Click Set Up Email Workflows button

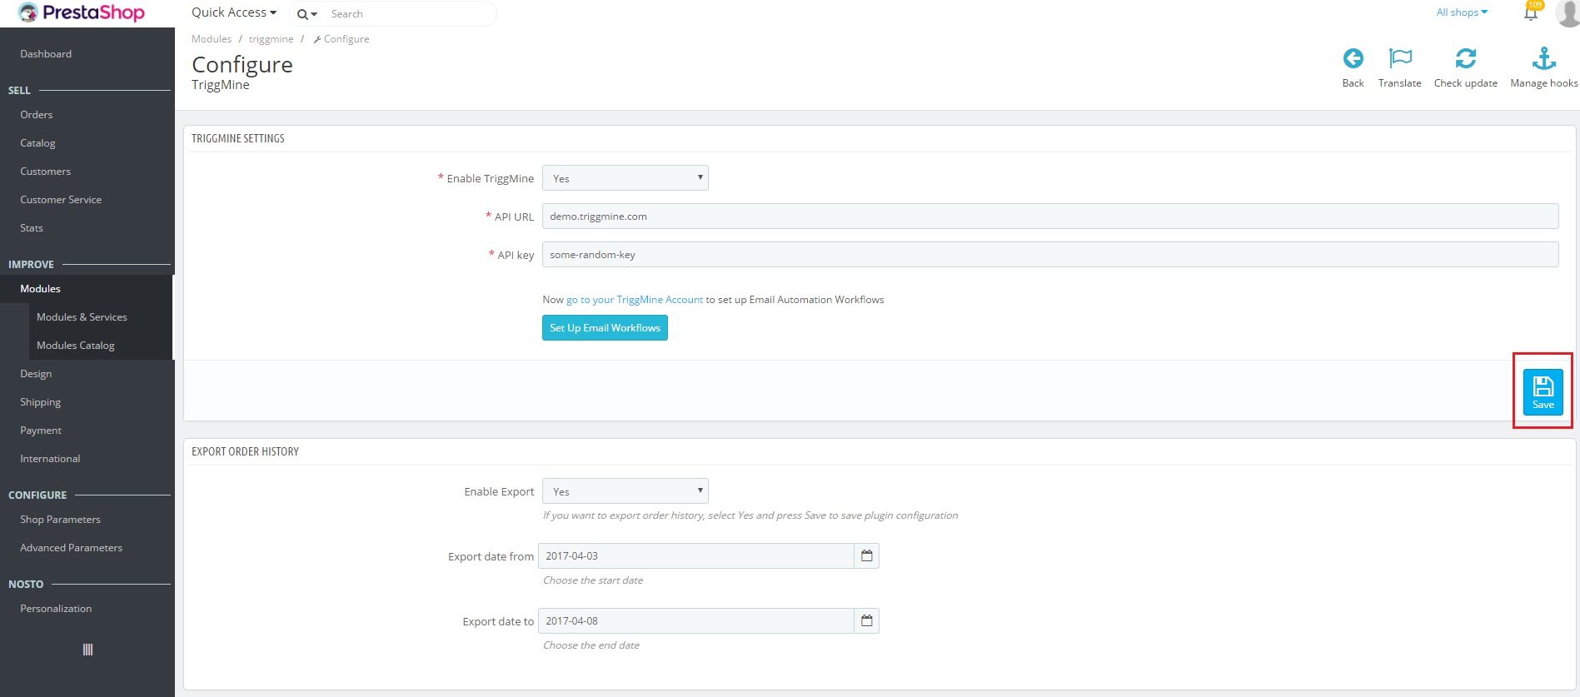pyautogui.click(x=605, y=328)
